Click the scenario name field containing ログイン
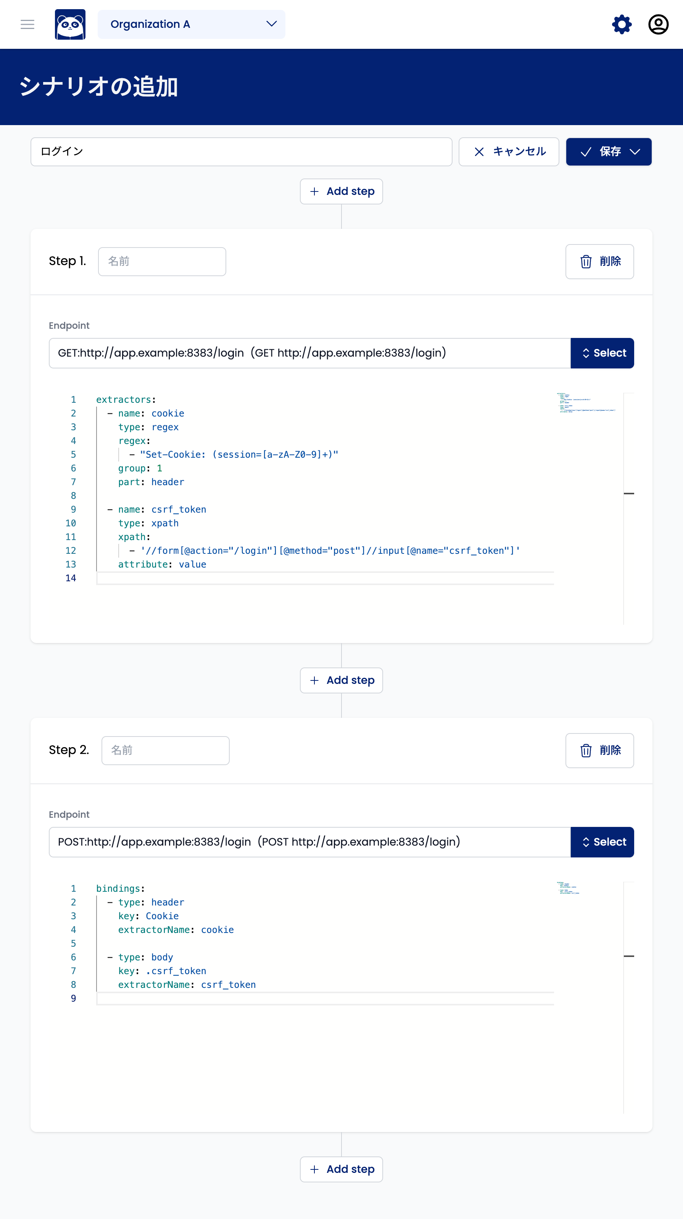 [x=242, y=152]
